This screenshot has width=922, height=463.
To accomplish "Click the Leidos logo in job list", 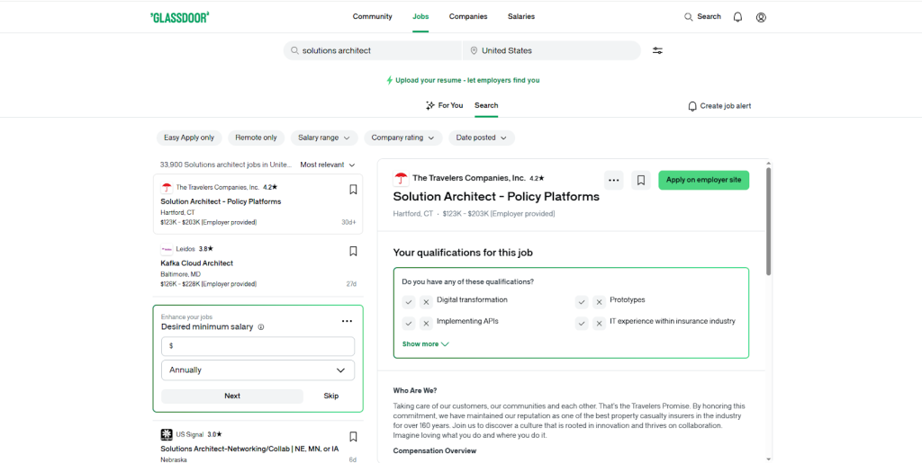I will (167, 249).
